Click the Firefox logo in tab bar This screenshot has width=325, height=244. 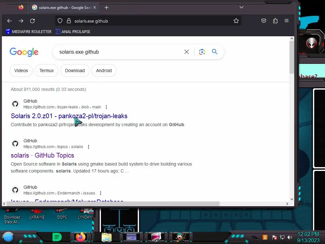point(21,7)
